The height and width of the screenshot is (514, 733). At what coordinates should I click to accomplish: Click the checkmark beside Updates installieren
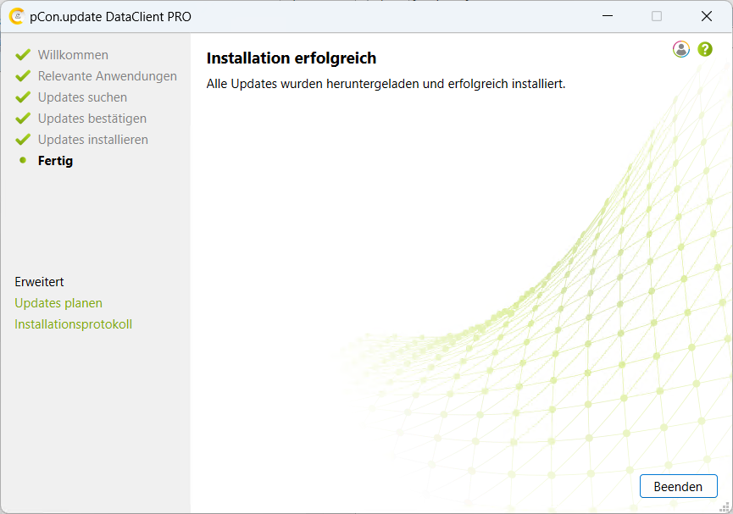(23, 140)
